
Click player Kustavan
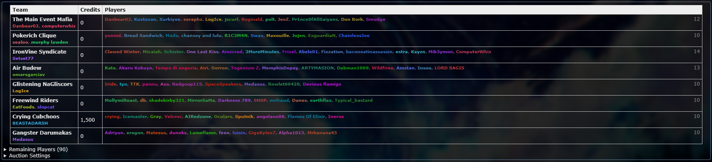tap(145, 20)
